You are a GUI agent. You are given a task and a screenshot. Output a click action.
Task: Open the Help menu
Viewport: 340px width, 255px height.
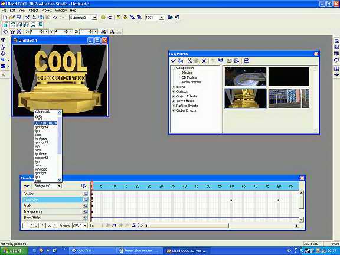(x=73, y=10)
